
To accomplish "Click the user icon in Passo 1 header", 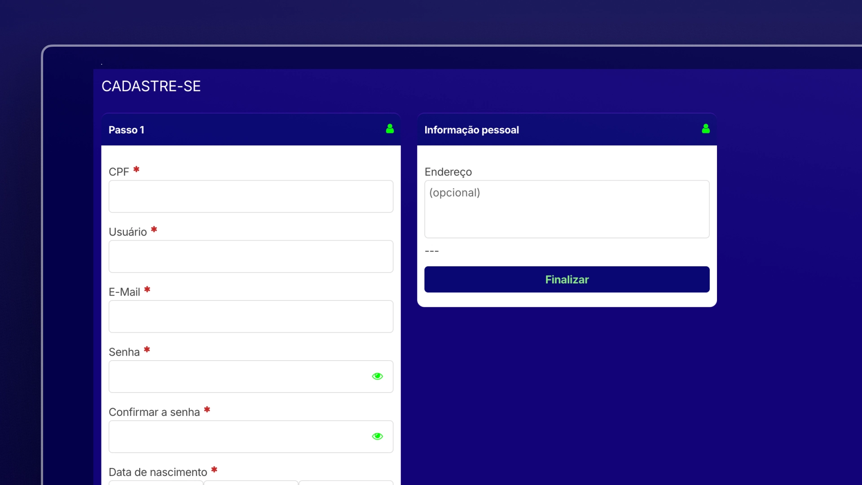I will tap(390, 129).
